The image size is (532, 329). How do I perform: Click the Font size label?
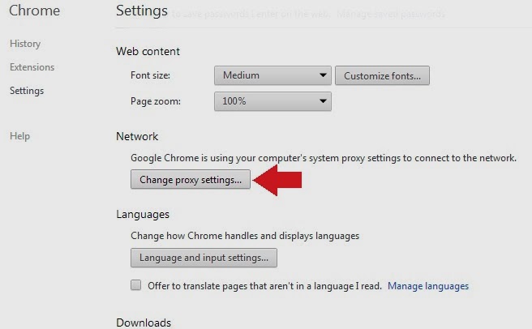click(x=150, y=75)
